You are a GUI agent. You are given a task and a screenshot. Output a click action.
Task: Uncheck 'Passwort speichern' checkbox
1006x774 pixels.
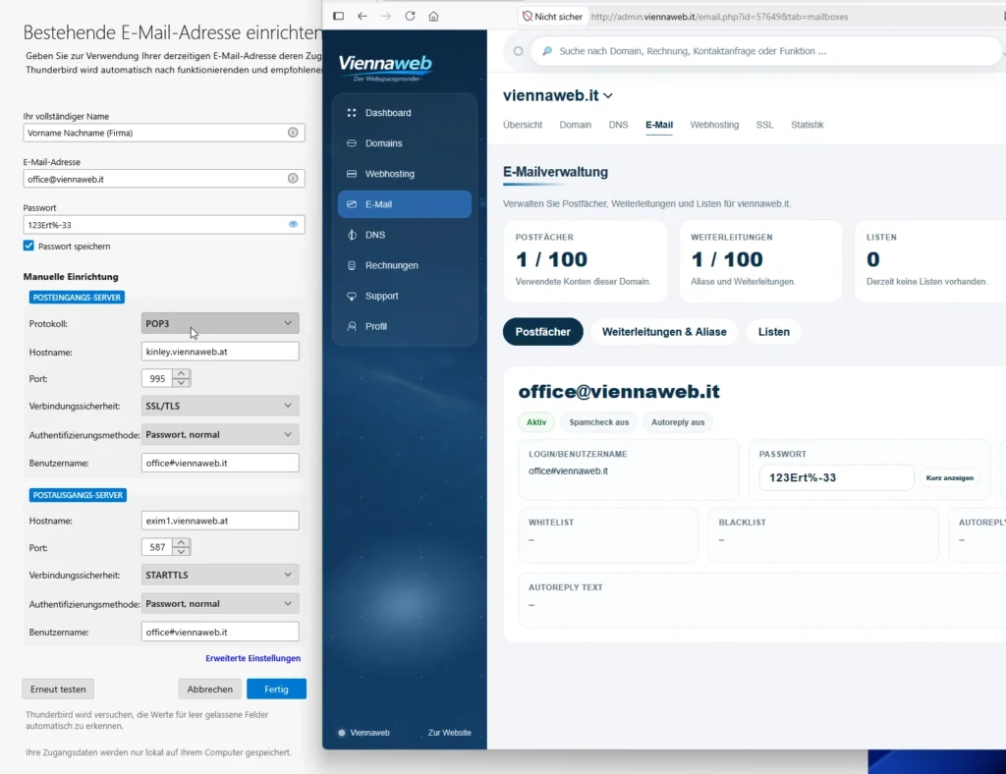tap(28, 246)
